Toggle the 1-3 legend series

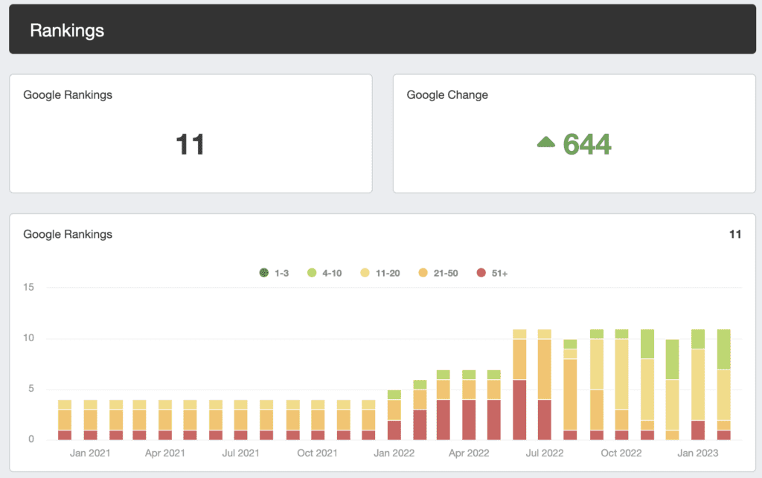[x=274, y=274]
